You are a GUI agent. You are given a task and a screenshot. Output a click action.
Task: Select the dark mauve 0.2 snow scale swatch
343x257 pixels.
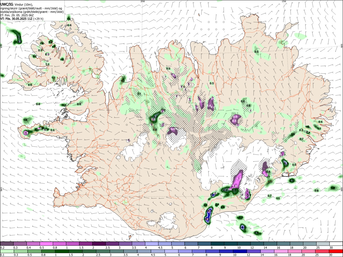7,244
